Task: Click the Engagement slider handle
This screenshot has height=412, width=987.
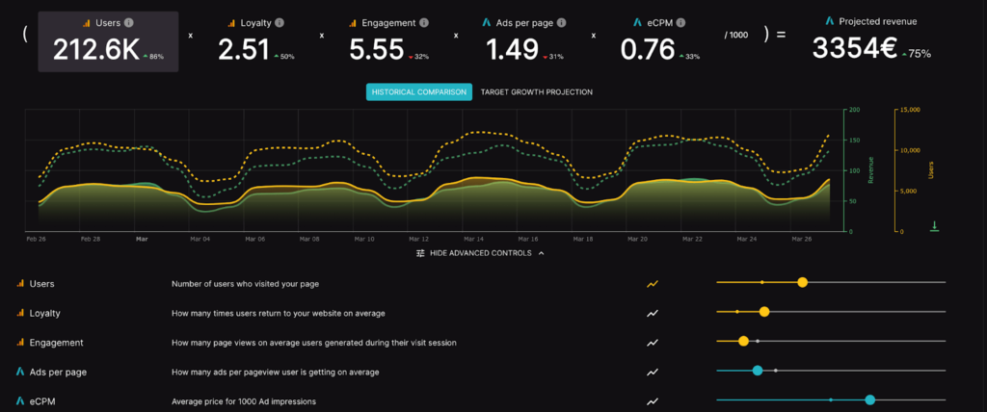Action: click(x=743, y=341)
